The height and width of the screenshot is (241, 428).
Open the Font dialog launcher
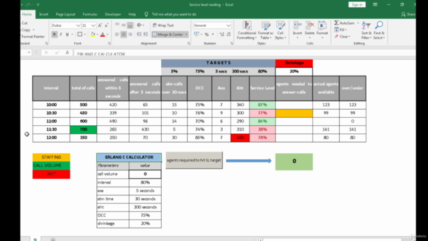tap(109, 44)
